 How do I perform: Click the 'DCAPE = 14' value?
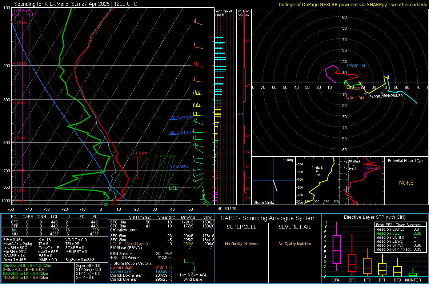[14, 256]
